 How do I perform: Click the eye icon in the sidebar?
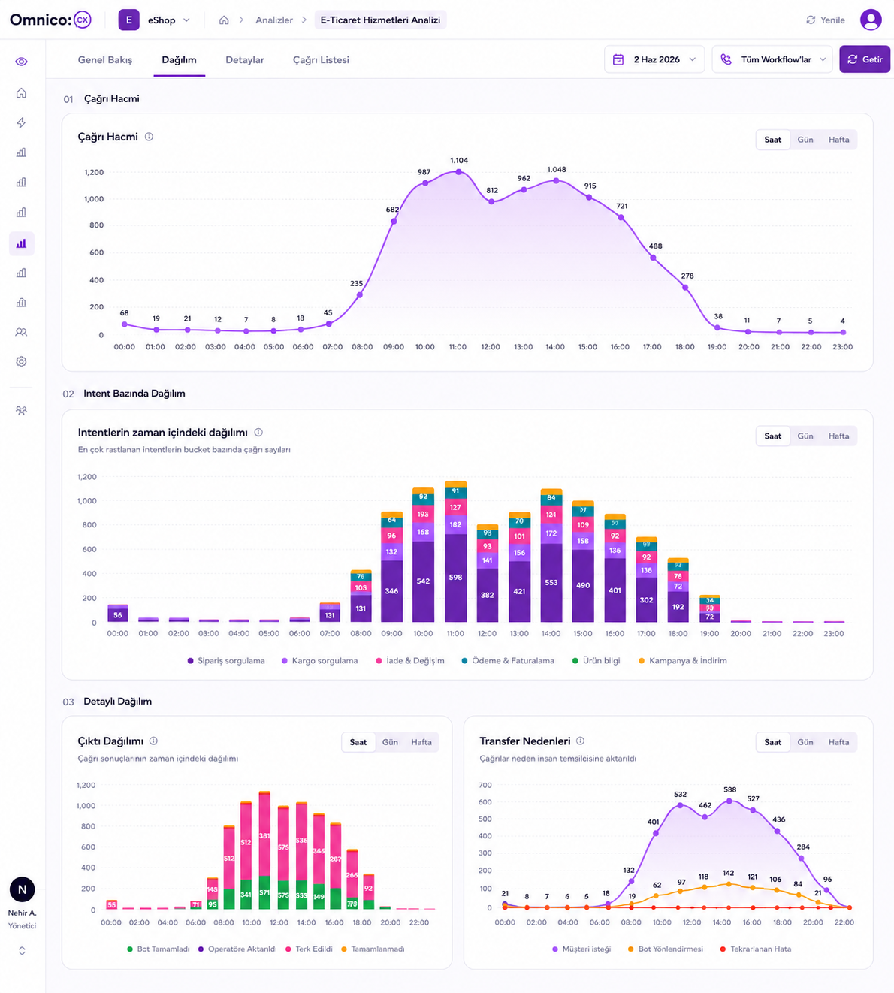21,62
